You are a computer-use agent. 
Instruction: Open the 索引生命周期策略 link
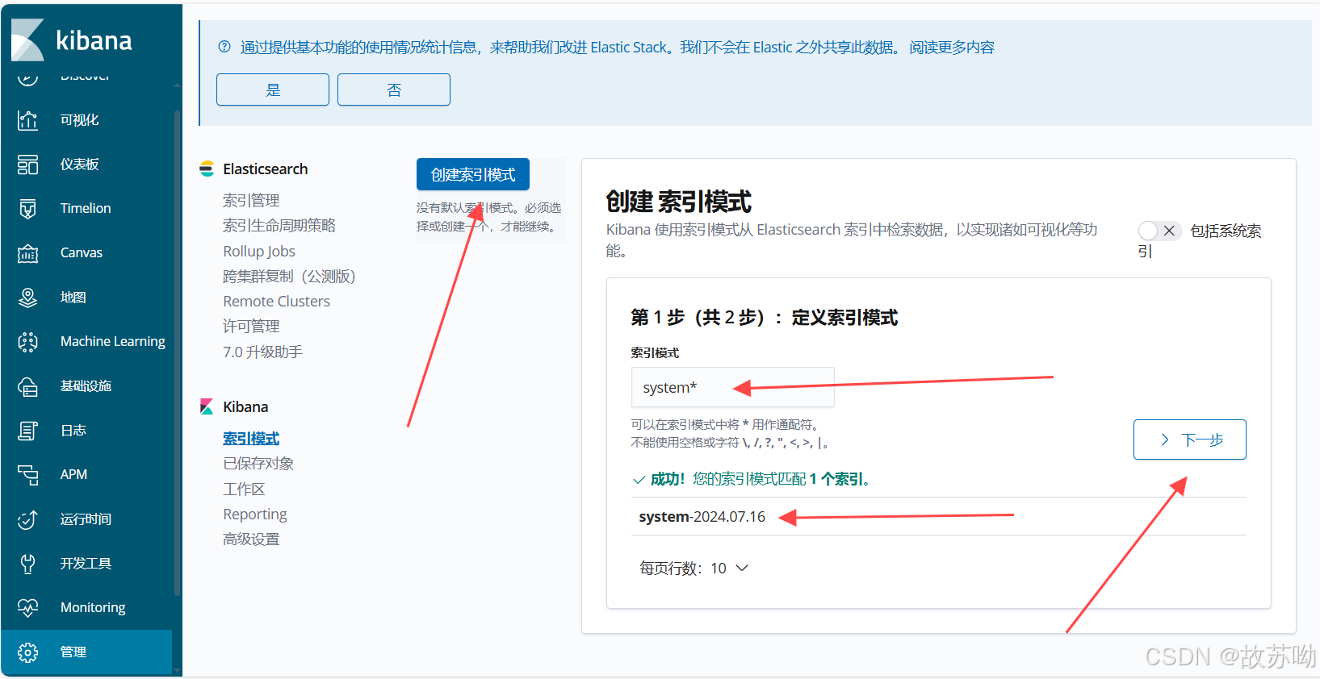click(x=279, y=226)
